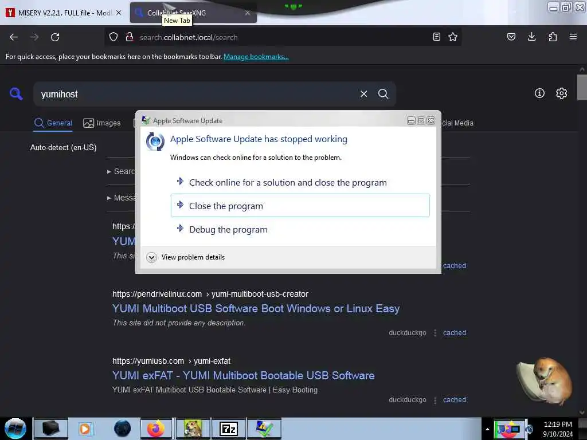
Task: Clear the yumihost search query
Action: click(363, 94)
